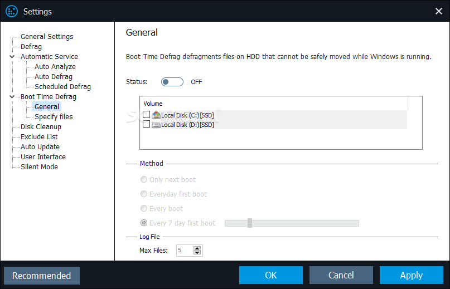Click the Local Disk D: drive icon
Image resolution: width=450 pixels, height=289 pixels.
(156, 125)
